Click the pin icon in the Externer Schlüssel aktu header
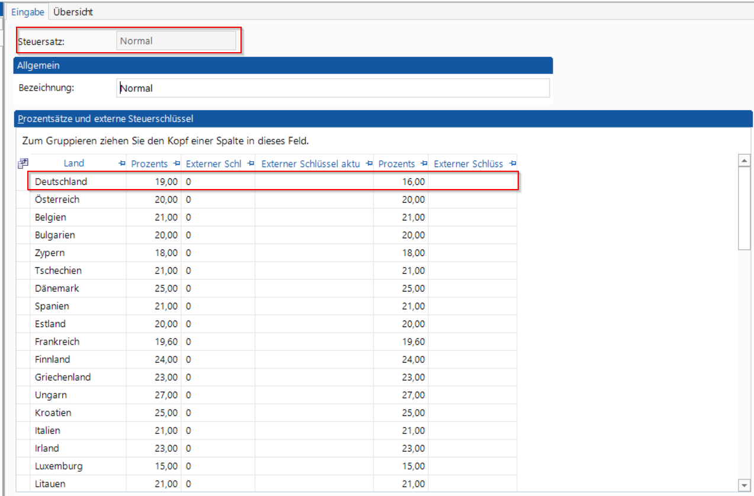Image resolution: width=754 pixels, height=496 pixels. coord(369,164)
